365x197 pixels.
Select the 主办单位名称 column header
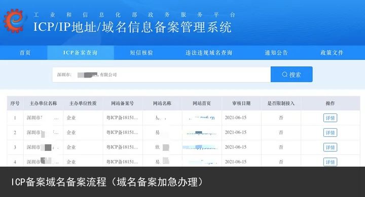click(43, 103)
